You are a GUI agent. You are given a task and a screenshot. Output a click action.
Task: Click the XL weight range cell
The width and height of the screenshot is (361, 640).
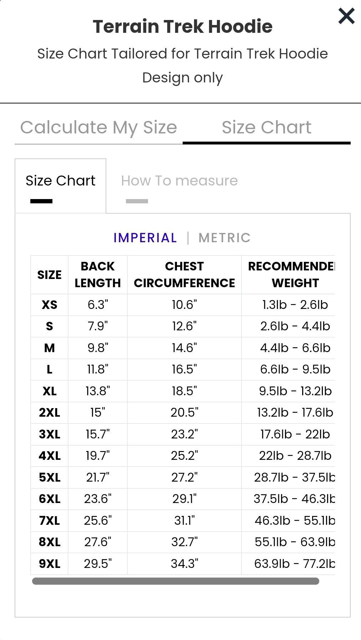click(x=295, y=391)
